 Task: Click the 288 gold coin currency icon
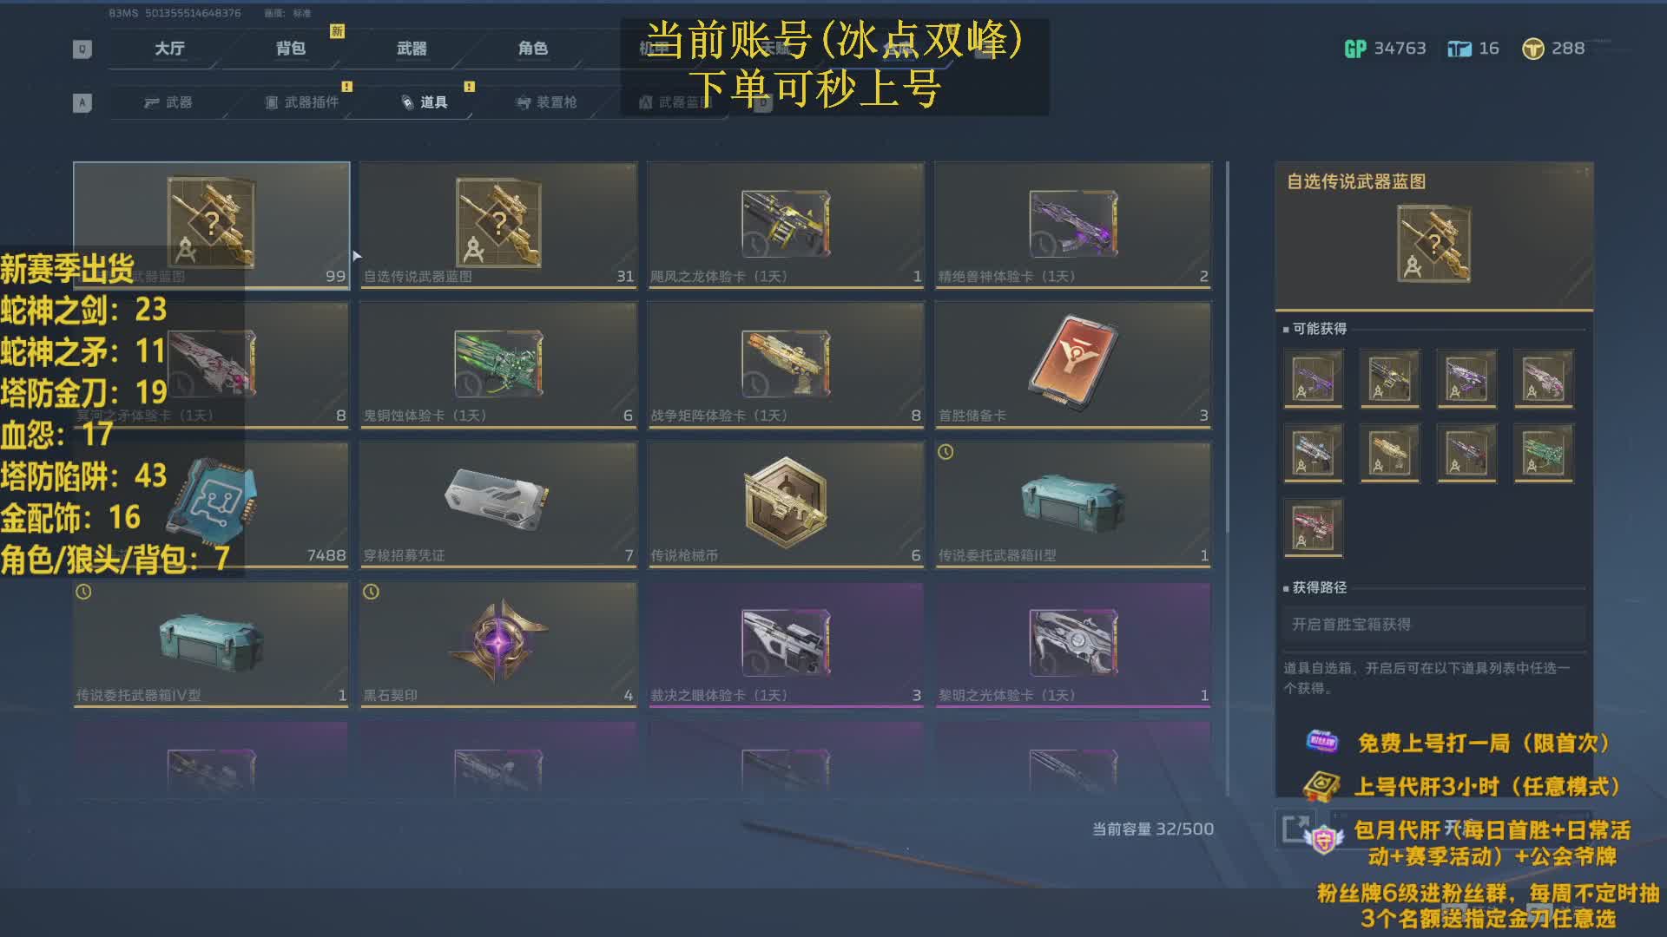tap(1532, 49)
